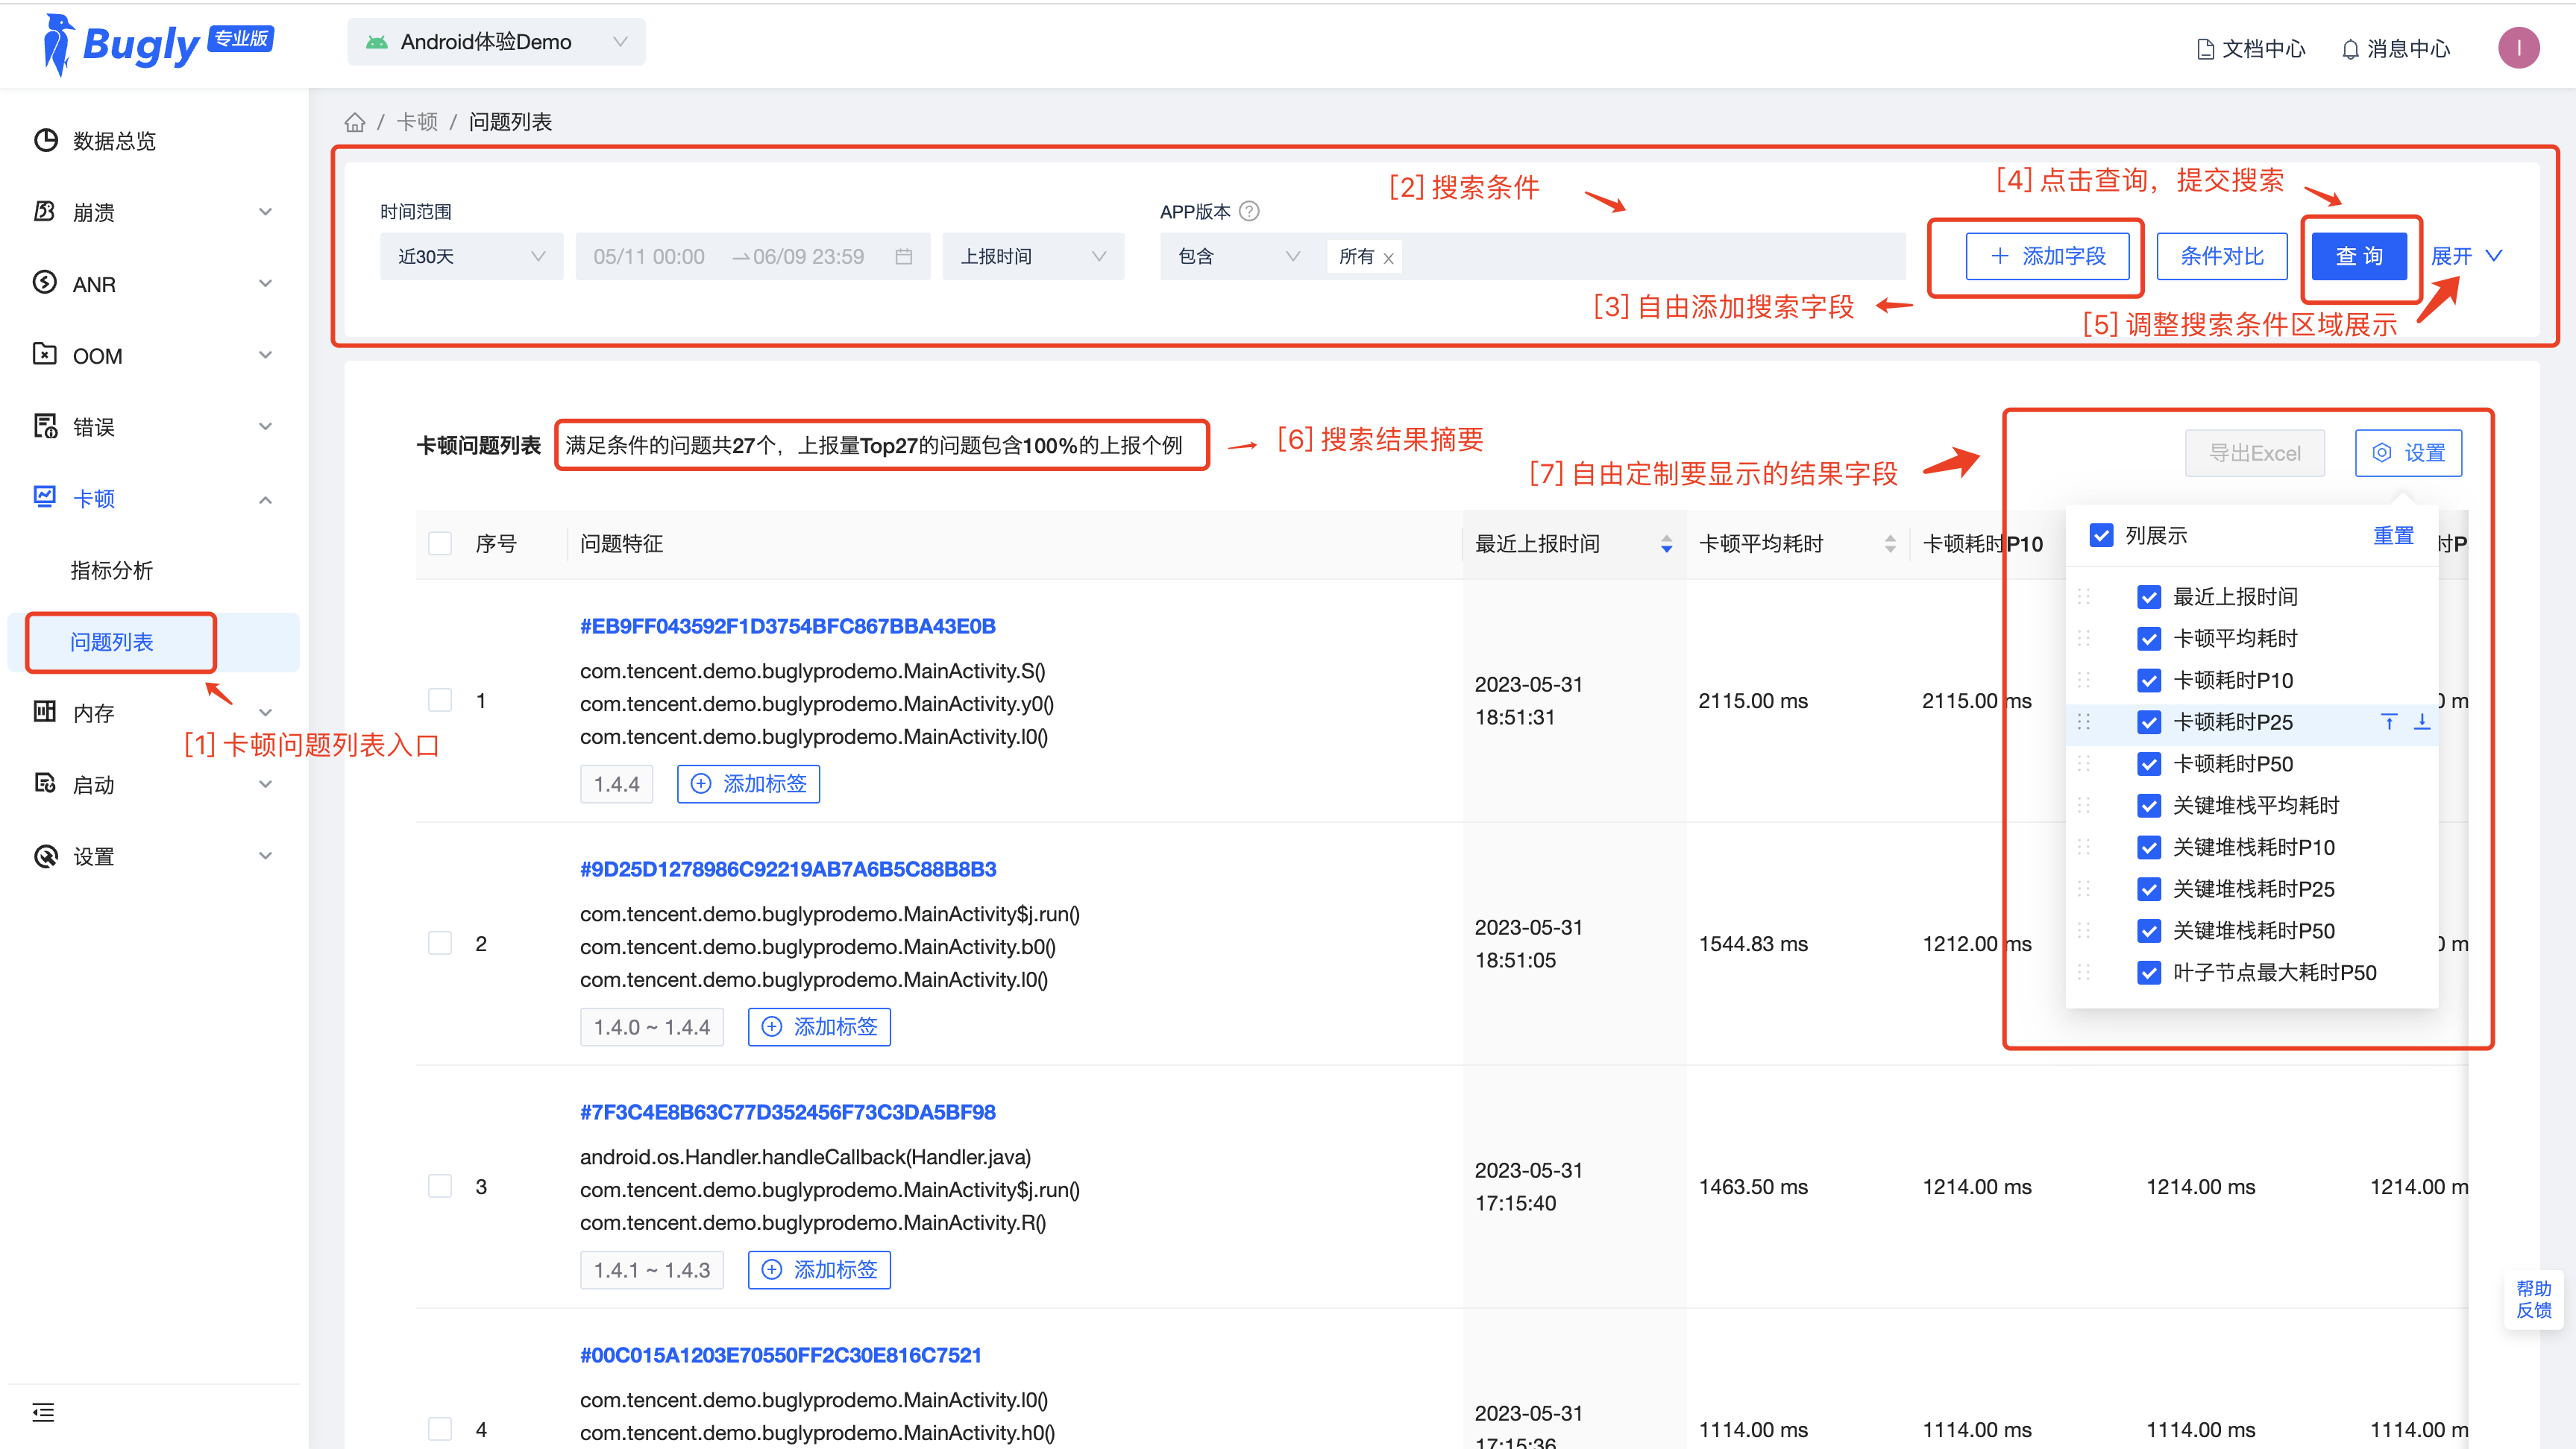The height and width of the screenshot is (1449, 2576).
Task: Click 重置 to reset columns
Action: [x=2393, y=536]
